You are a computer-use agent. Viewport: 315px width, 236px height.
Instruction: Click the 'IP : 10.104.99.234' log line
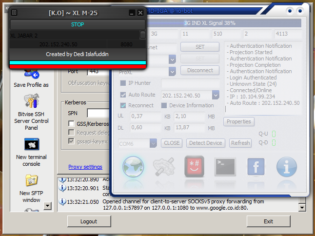(x=251, y=97)
